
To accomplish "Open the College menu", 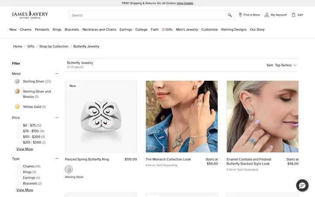I will tap(141, 29).
